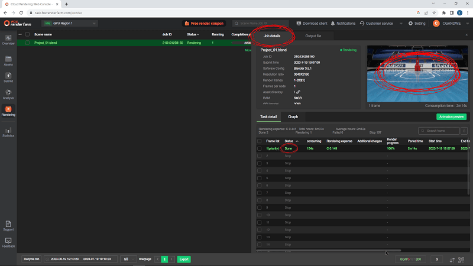Open Notifications bell
The width and height of the screenshot is (473, 266).
(x=333, y=23)
